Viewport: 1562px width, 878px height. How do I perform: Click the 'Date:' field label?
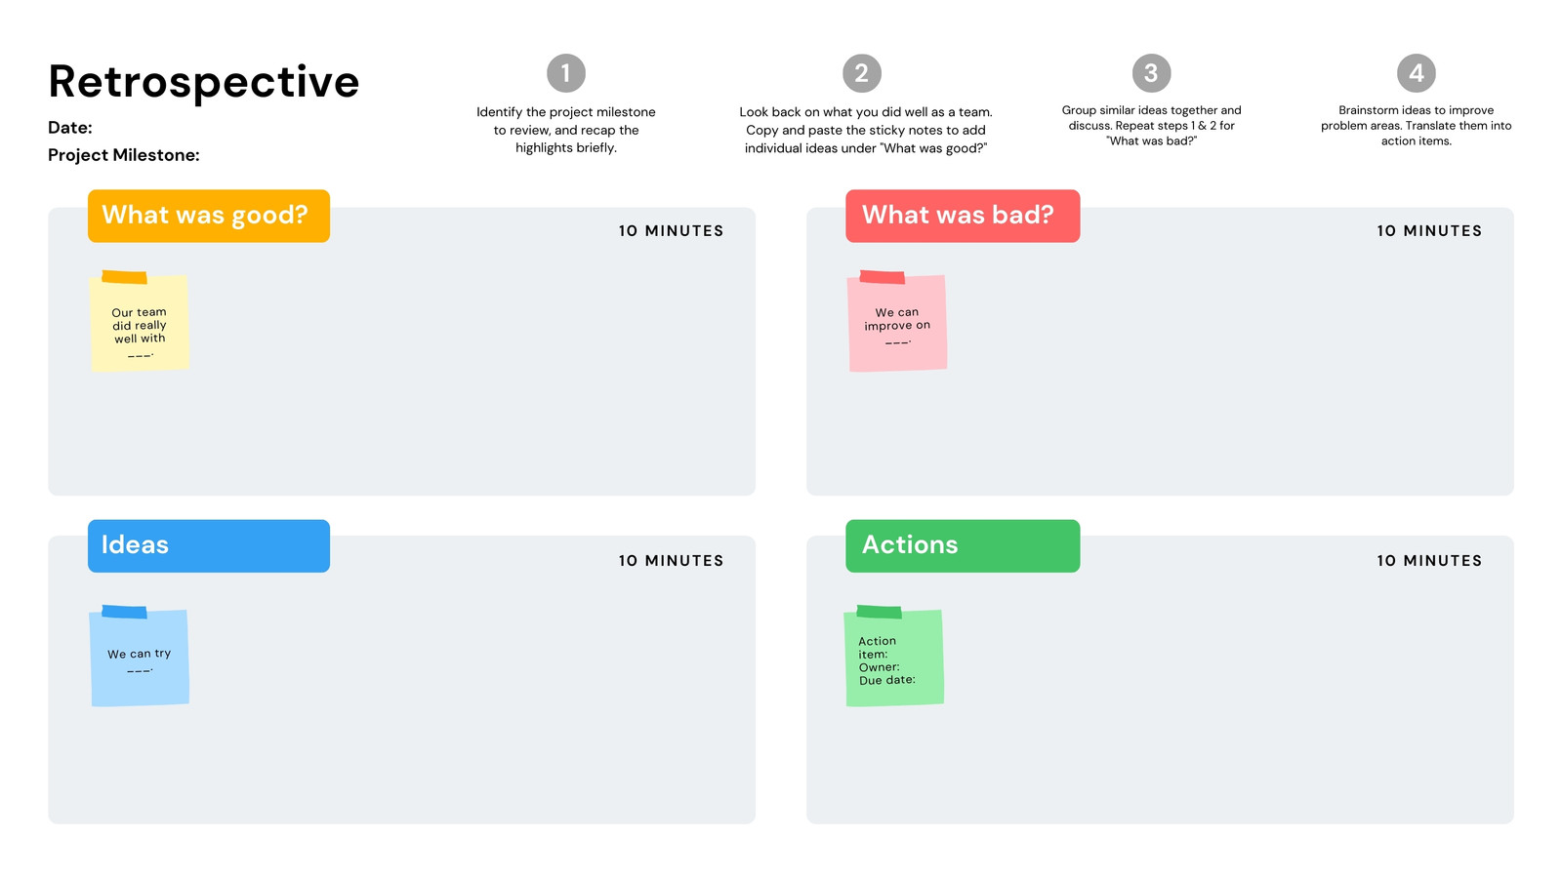pyautogui.click(x=70, y=128)
